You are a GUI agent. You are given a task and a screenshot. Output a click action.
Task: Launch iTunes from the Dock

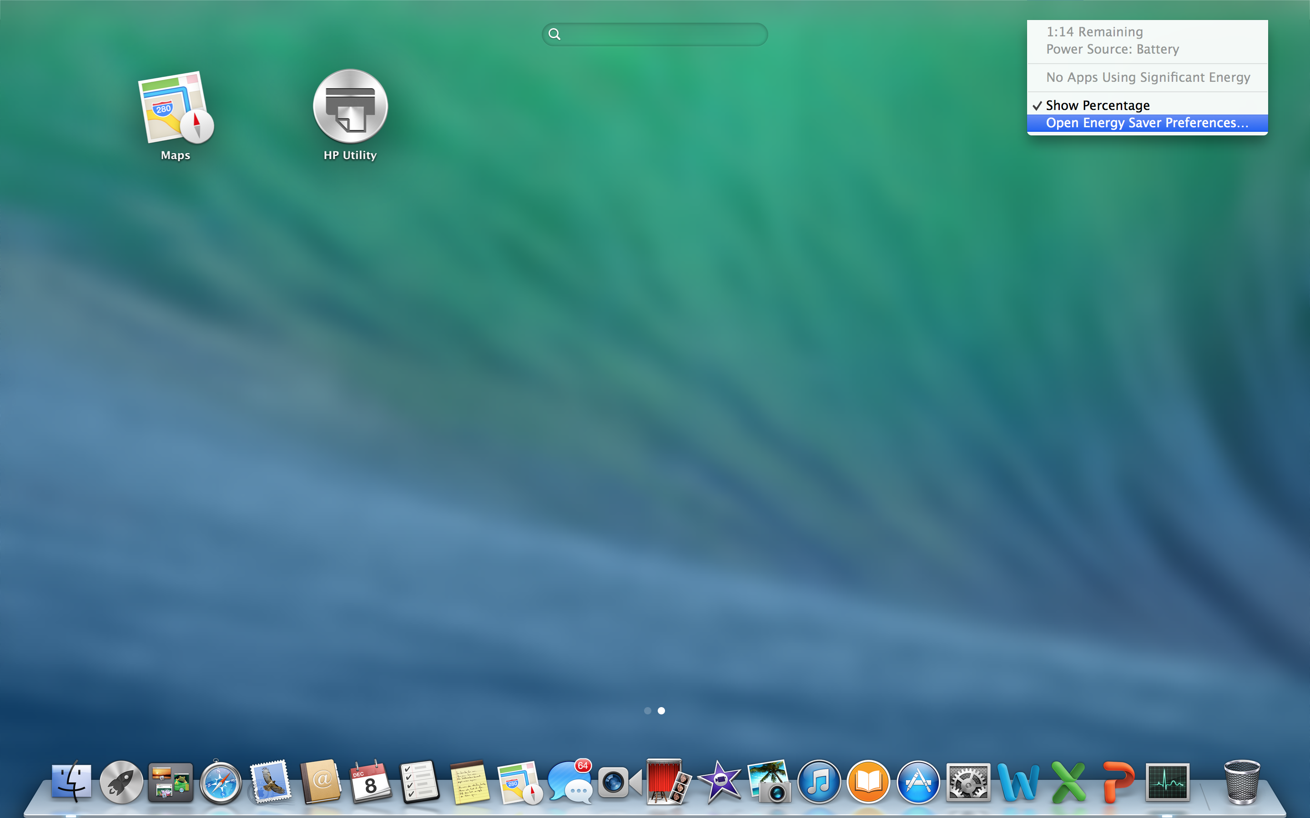click(x=818, y=782)
